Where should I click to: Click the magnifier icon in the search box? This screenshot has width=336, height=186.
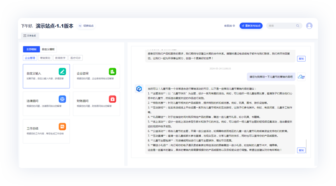298,26
